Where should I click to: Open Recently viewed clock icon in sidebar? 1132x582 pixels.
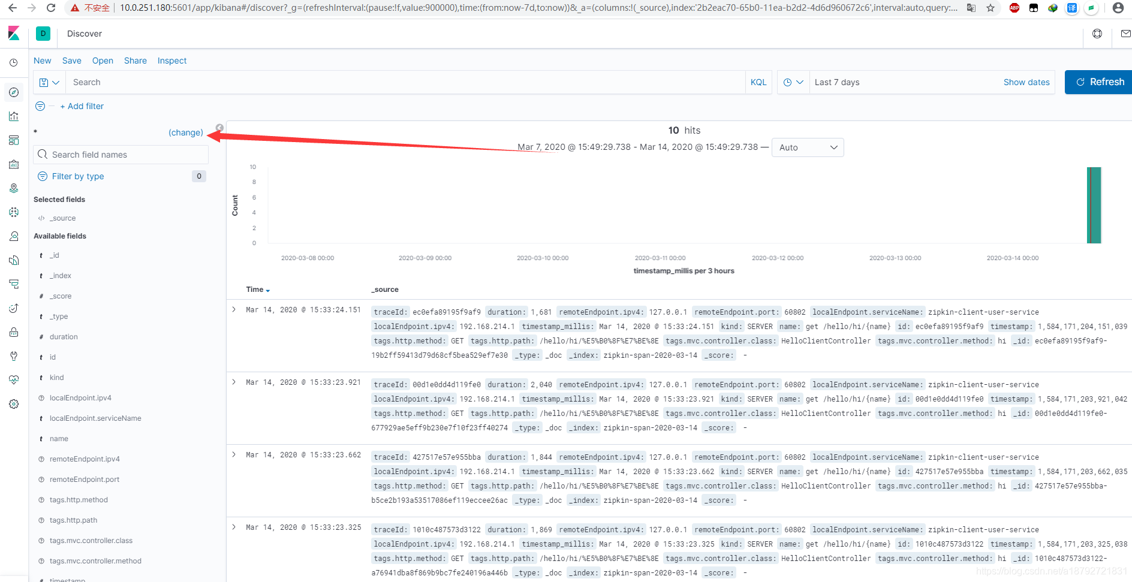tap(14, 62)
